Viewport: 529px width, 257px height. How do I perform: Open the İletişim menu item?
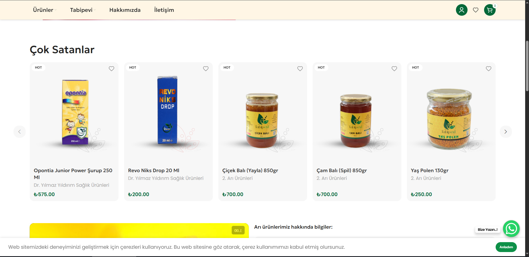164,10
